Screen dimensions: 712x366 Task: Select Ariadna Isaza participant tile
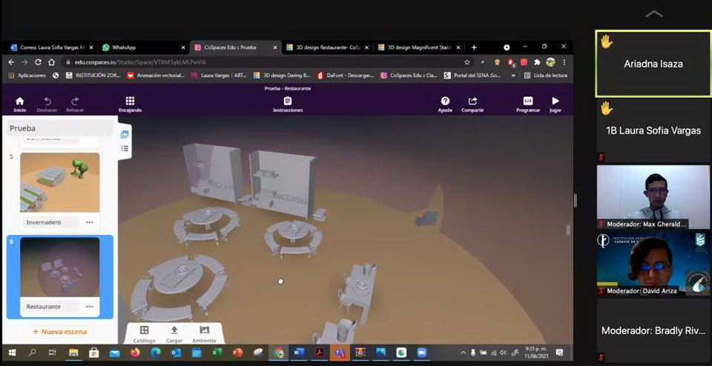[x=653, y=64]
